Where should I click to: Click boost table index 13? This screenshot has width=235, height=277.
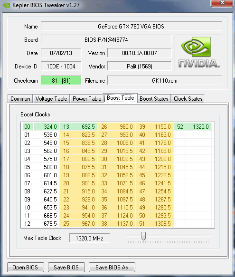pyautogui.click(x=66, y=126)
